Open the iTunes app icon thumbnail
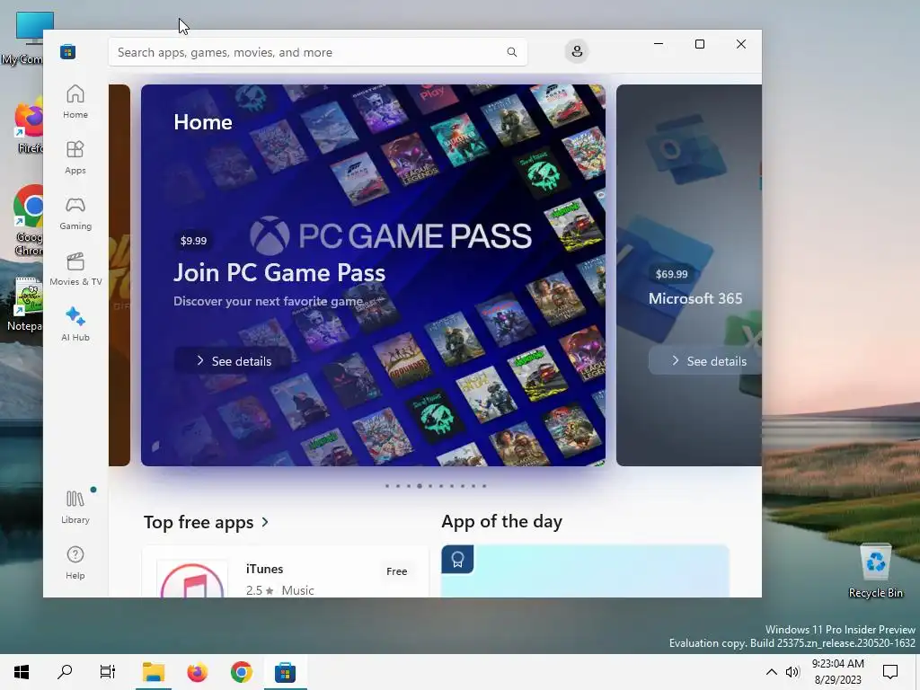The height and width of the screenshot is (690, 920). (192, 579)
